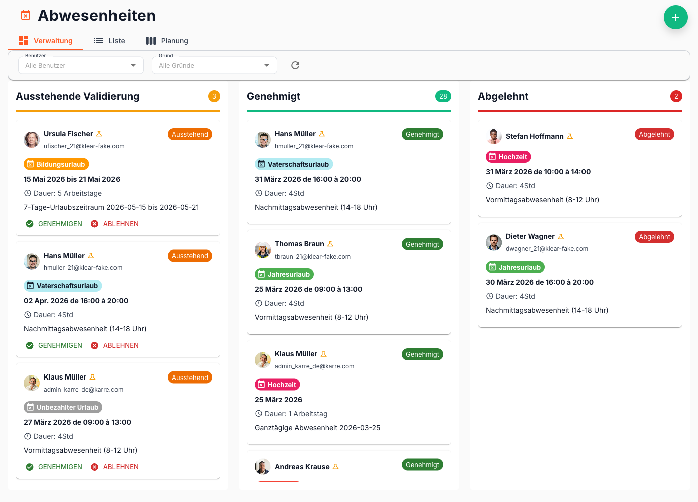Screen dimensions: 698x502
Task: Click the orange Ausstehend status badge for Klaus Müller
Action: (x=190, y=377)
